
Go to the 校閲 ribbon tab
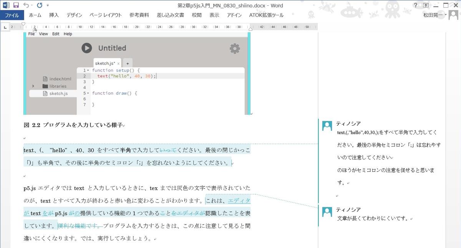coord(197,15)
